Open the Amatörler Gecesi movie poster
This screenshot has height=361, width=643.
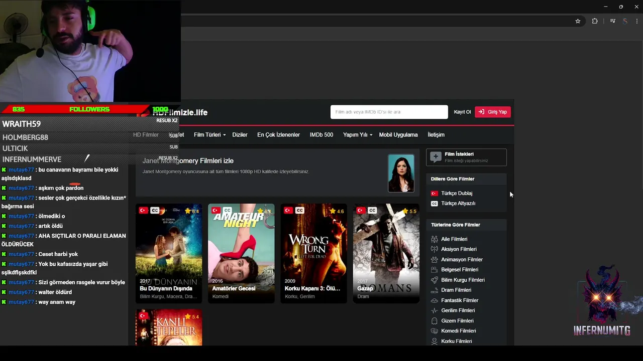tap(241, 253)
